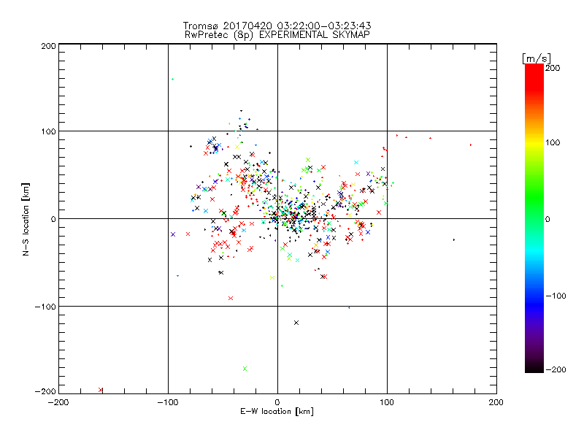
Task: Click the "E-W location [km]" axis label
Action: coord(277,412)
